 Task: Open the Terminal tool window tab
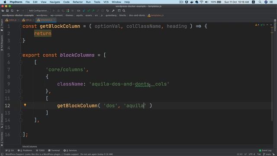[54, 150]
